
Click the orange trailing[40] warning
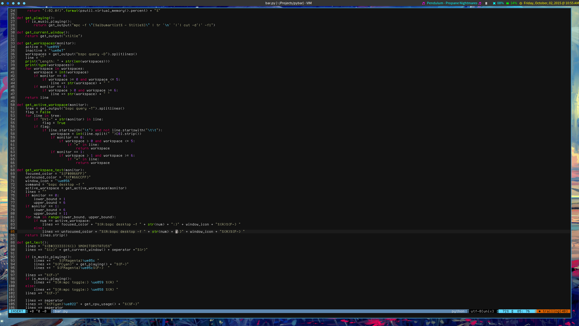(555, 311)
